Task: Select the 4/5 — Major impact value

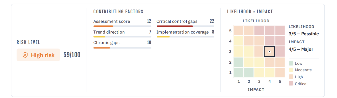Action: pyautogui.click(x=301, y=49)
